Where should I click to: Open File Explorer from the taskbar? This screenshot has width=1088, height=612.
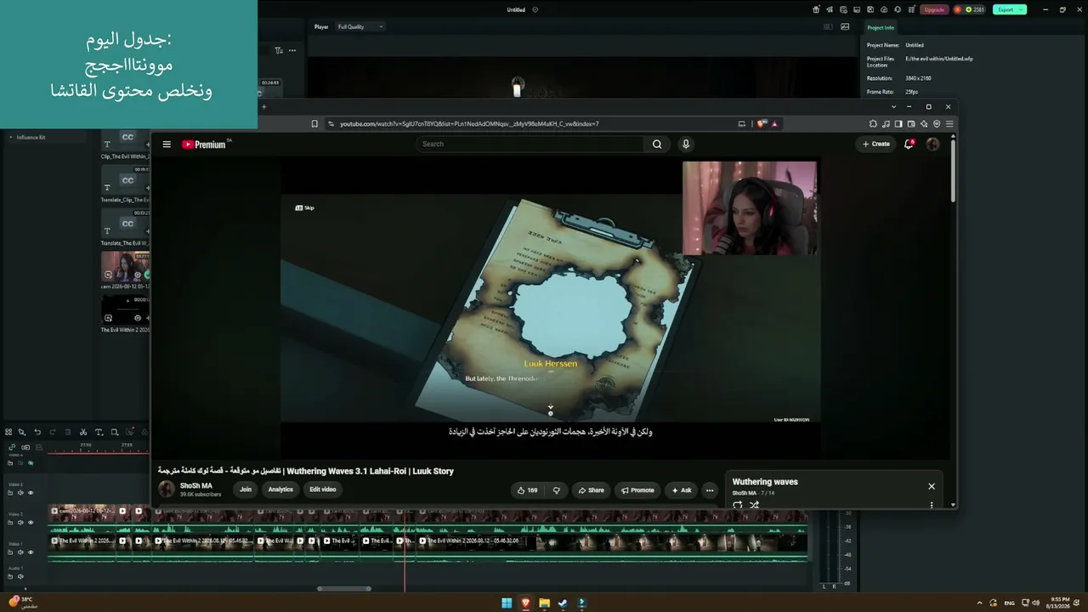544,603
